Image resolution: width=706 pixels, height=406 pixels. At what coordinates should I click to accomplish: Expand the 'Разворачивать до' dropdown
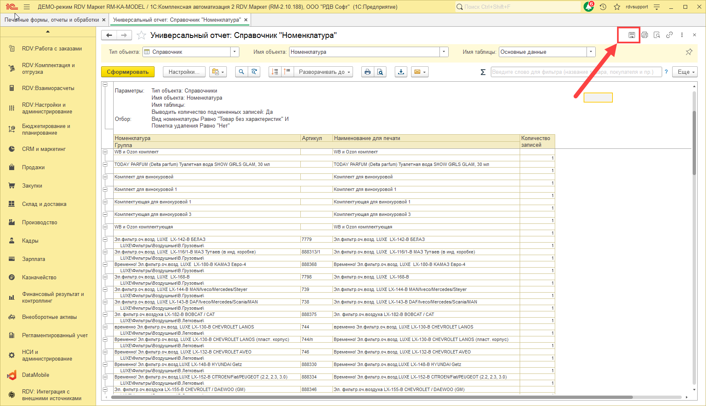click(x=324, y=72)
